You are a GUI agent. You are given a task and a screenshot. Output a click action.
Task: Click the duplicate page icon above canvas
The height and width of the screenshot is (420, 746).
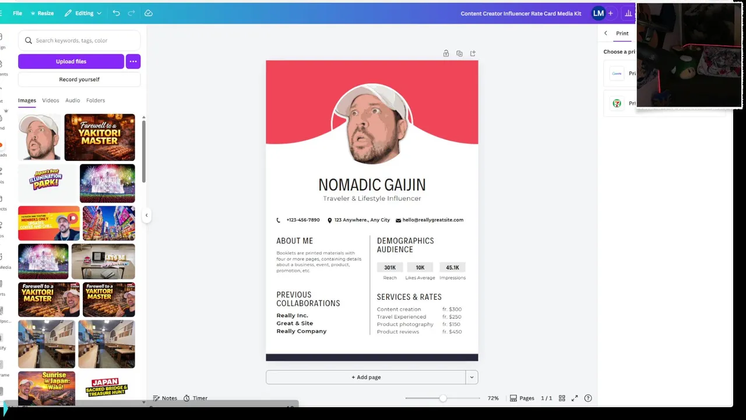(x=459, y=53)
